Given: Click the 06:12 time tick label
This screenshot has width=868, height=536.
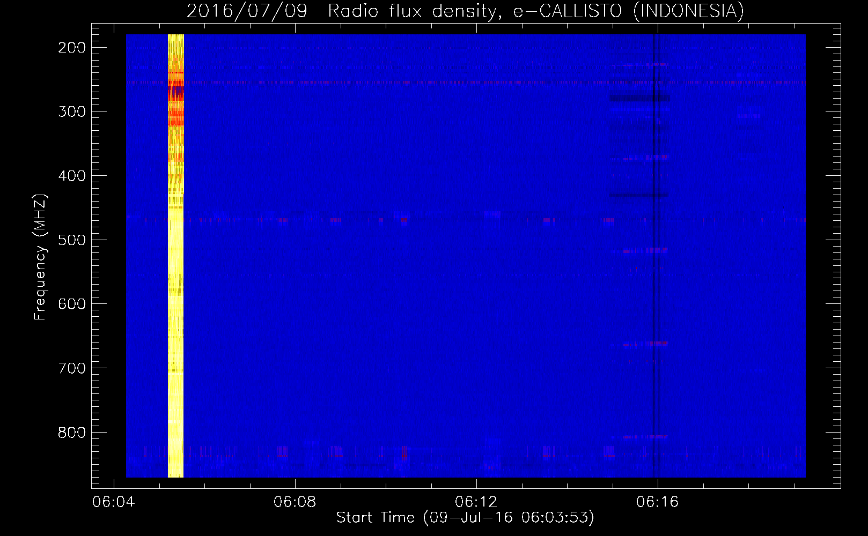Looking at the screenshot, I should tap(476, 502).
